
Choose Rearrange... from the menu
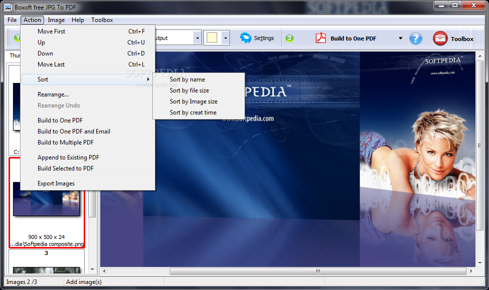(88, 94)
